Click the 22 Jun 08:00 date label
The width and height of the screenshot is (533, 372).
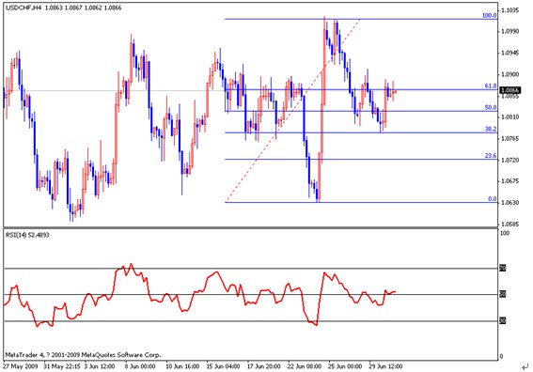pyautogui.click(x=305, y=366)
